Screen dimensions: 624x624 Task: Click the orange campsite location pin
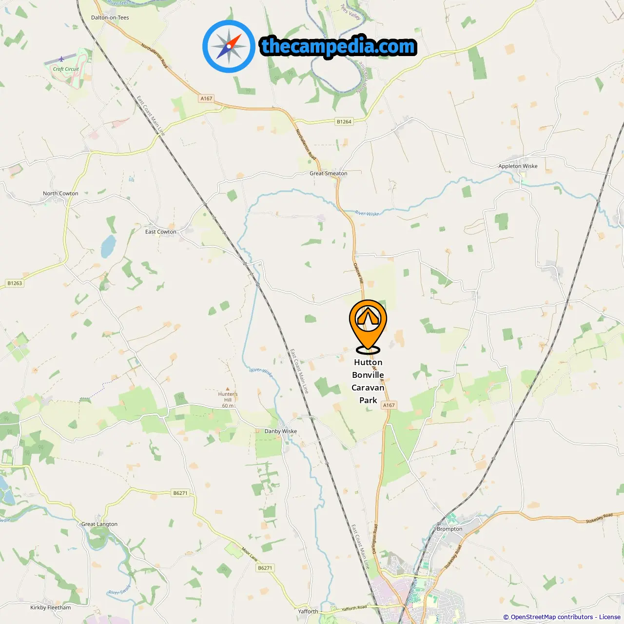pos(368,326)
